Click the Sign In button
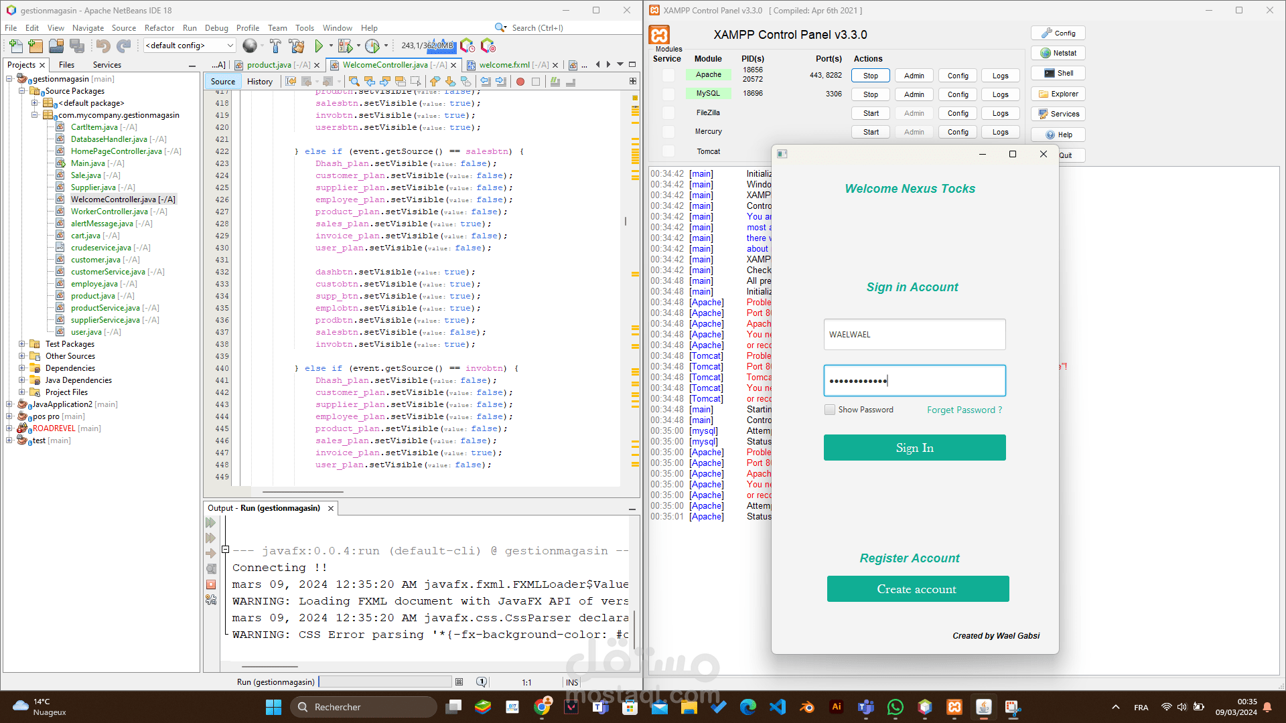The image size is (1286, 723). tap(914, 448)
